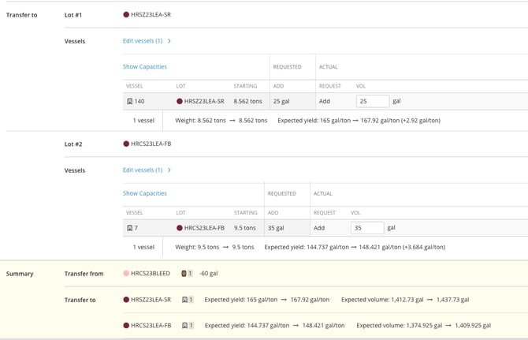This screenshot has width=528, height=340.
Task: Focus the volume field containing 25
Action: point(372,102)
